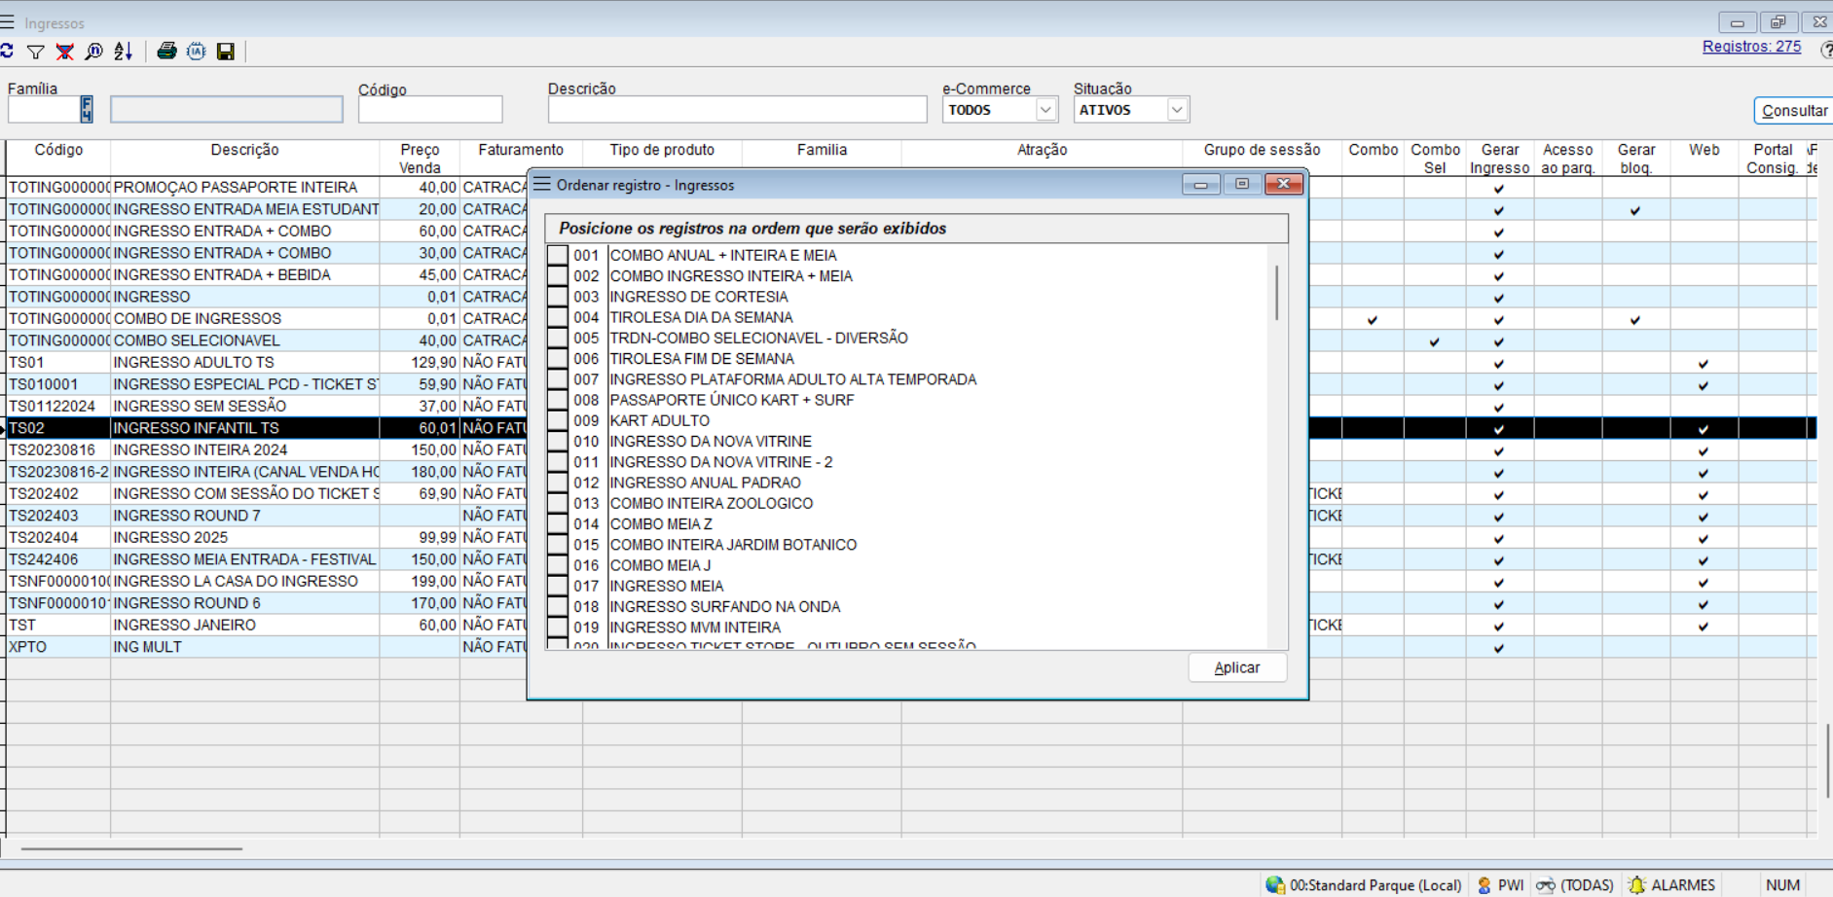The image size is (1833, 897).
Task: Click the ALARMES bell in status bar
Action: pyautogui.click(x=1671, y=884)
